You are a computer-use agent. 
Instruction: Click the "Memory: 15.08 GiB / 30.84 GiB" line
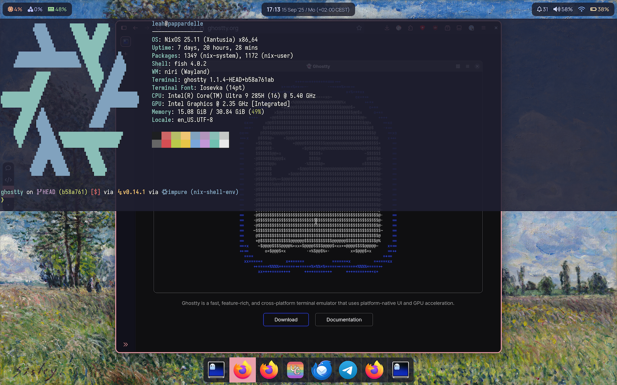tap(208, 112)
